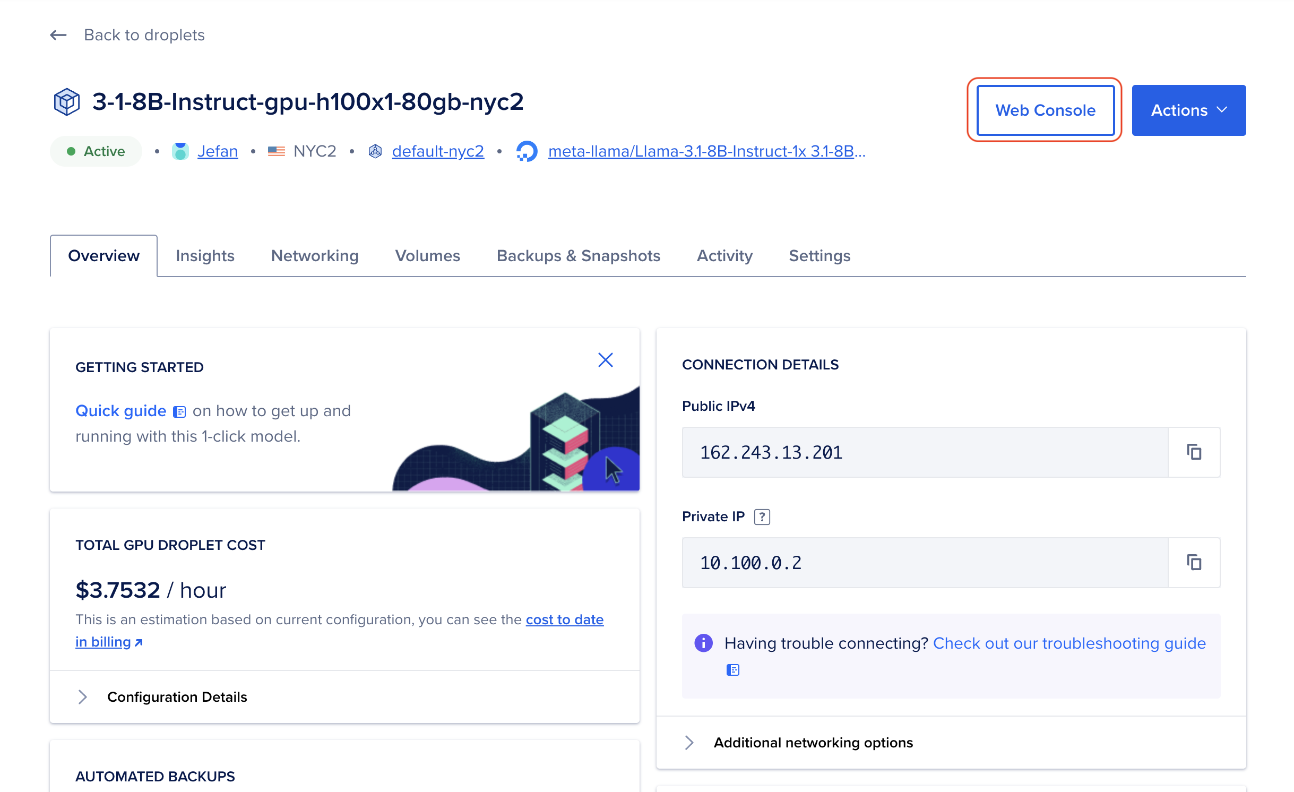The width and height of the screenshot is (1294, 792).
Task: Open the Web Console
Action: [1045, 110]
